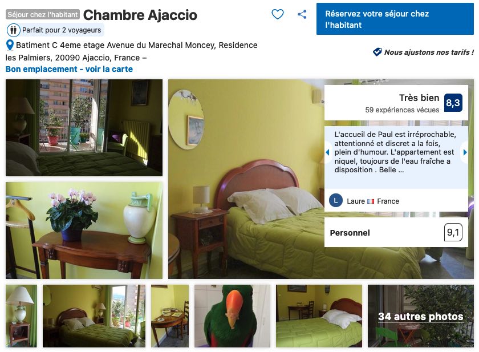Viewport: 479px width, 352px height.
Task: Open 34 autres photos gallery
Action: click(421, 316)
